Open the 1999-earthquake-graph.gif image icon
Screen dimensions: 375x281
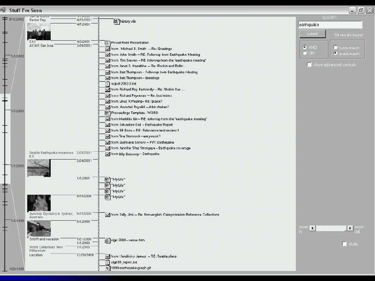[x=108, y=268]
